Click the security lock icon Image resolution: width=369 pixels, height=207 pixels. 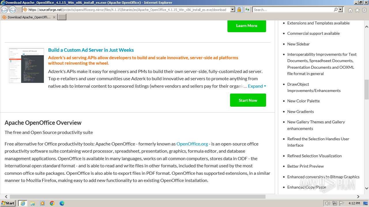239,9
